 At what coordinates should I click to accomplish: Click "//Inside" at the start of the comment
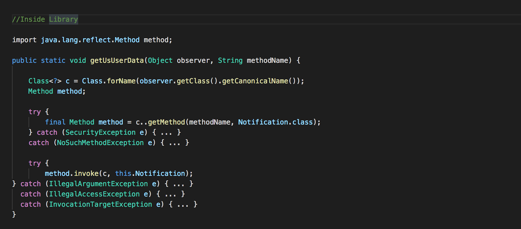click(x=29, y=19)
